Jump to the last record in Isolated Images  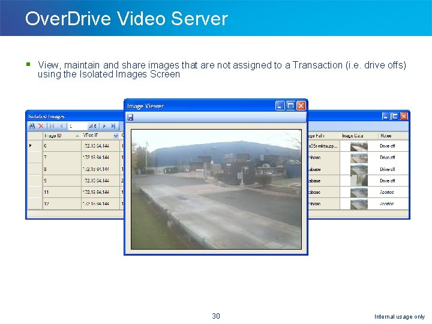point(113,126)
